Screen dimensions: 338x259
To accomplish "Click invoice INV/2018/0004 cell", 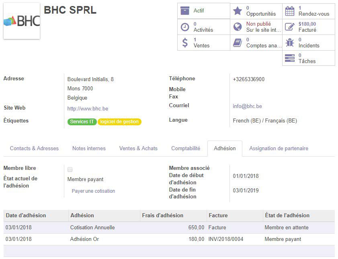I will pyautogui.click(x=226, y=239).
